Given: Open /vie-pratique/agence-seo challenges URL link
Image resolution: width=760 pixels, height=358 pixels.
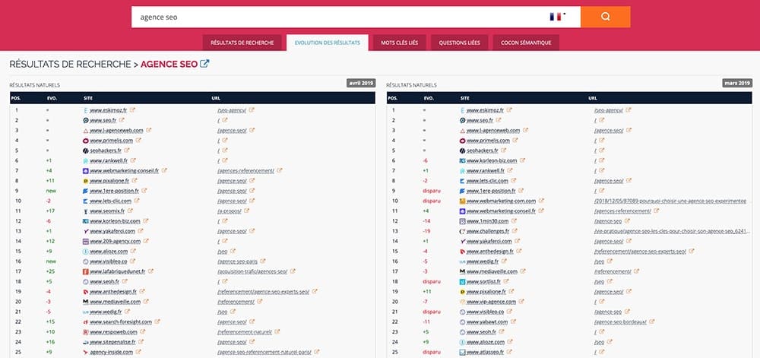Looking at the screenshot, I should [673, 231].
